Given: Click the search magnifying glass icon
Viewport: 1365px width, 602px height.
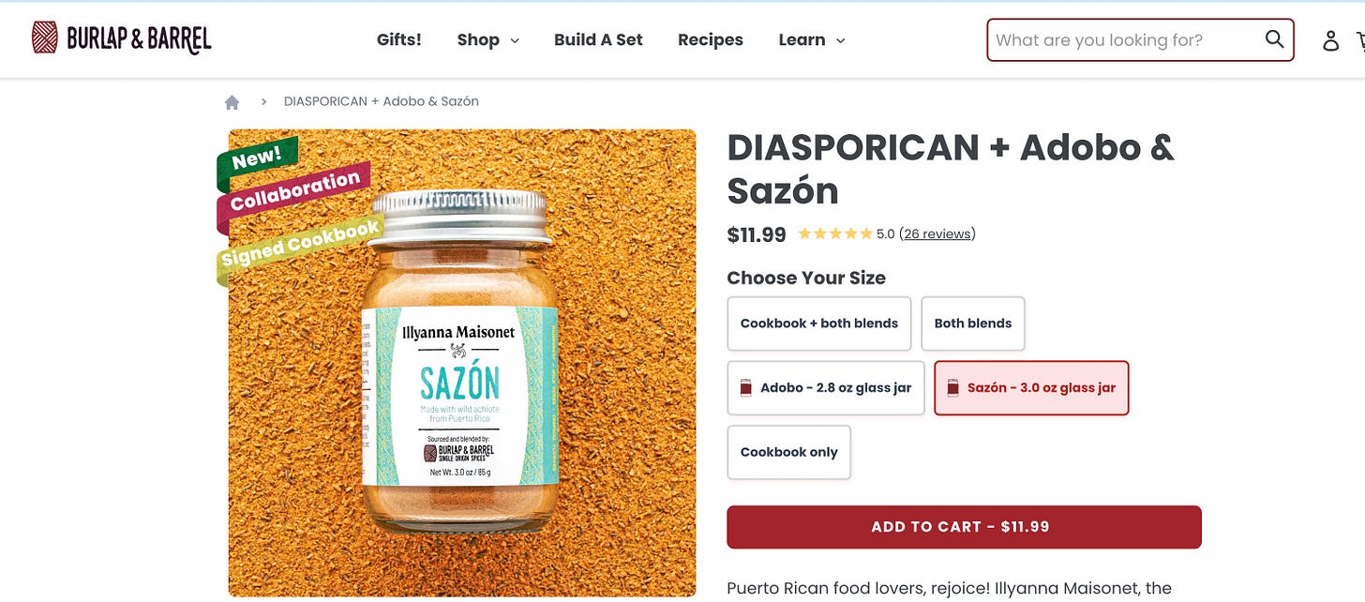Looking at the screenshot, I should point(1274,39).
